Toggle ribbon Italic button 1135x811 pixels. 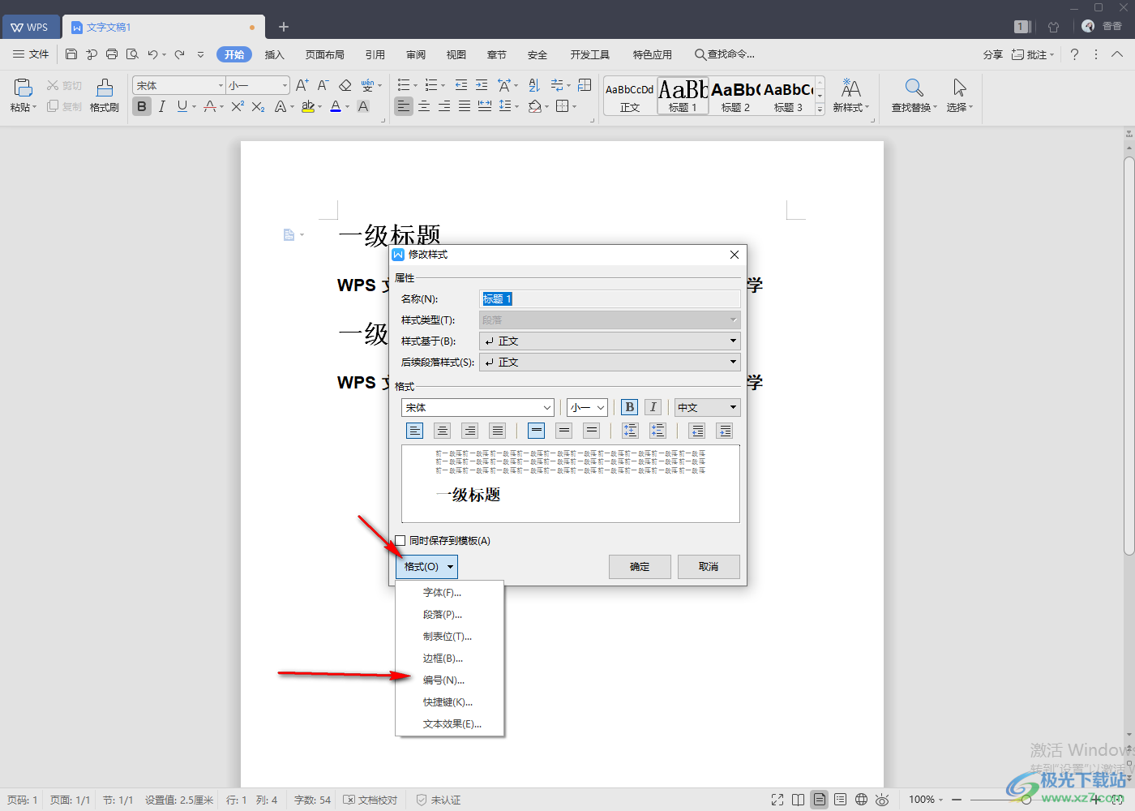162,106
